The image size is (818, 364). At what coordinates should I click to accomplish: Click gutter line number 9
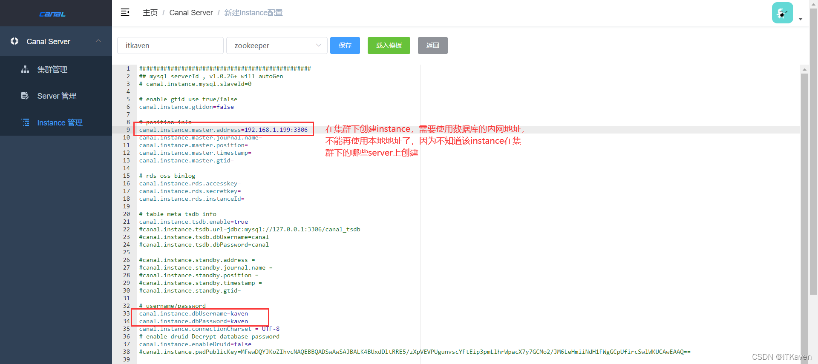pos(128,130)
